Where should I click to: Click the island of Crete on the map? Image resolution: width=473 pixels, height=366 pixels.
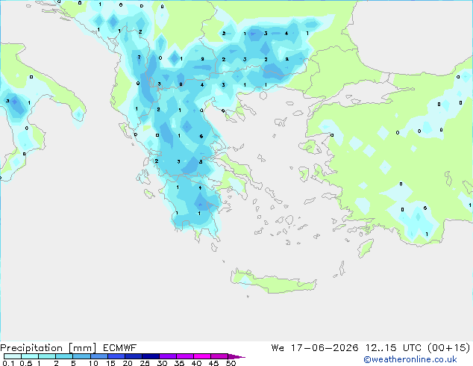click(x=273, y=282)
